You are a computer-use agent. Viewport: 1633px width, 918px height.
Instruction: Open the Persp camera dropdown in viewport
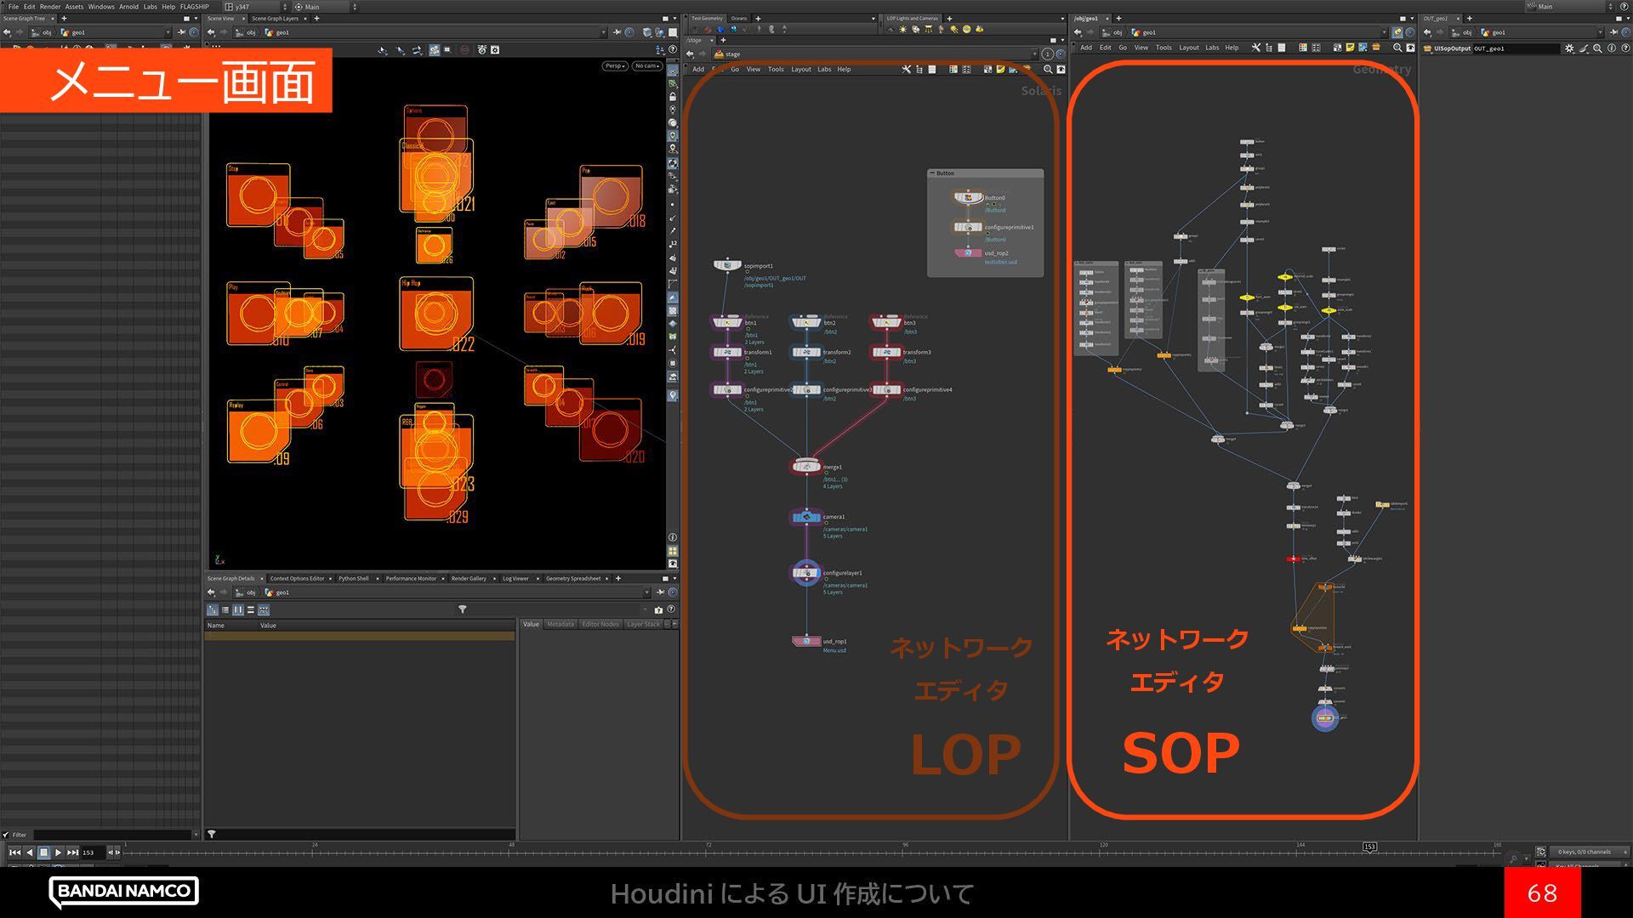614,65
